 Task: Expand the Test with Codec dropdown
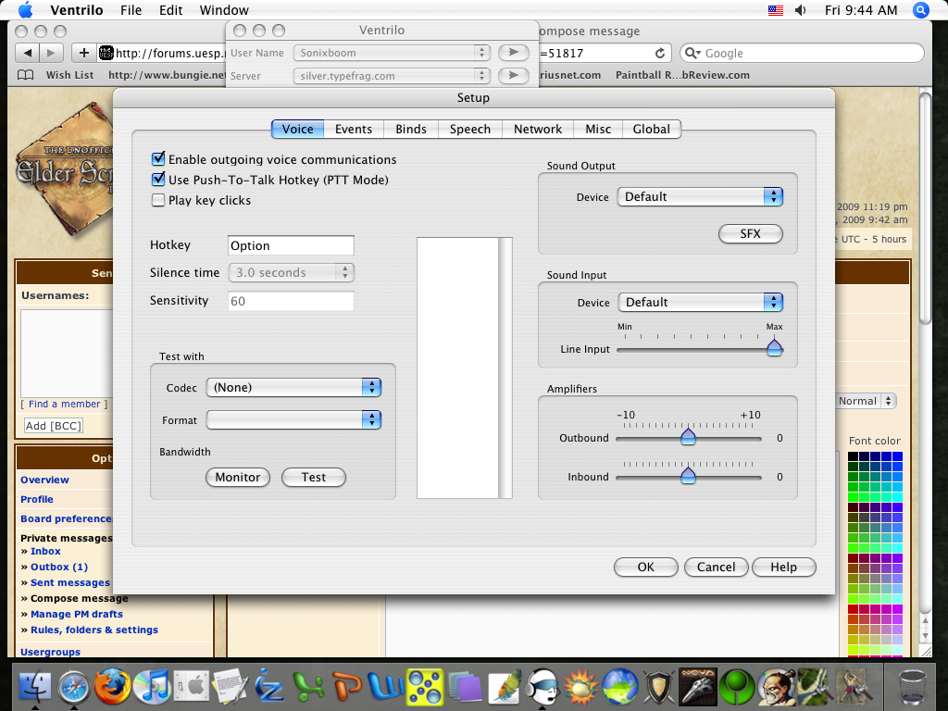coord(293,388)
